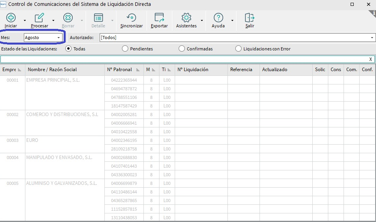The height and width of the screenshot is (222, 376).
Task: Click the Referencia column header
Action: (244, 70)
